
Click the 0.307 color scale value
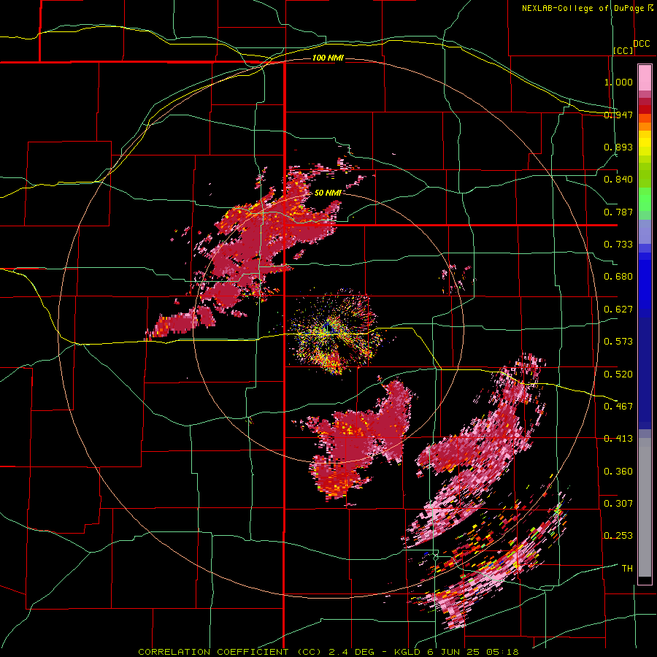point(618,503)
